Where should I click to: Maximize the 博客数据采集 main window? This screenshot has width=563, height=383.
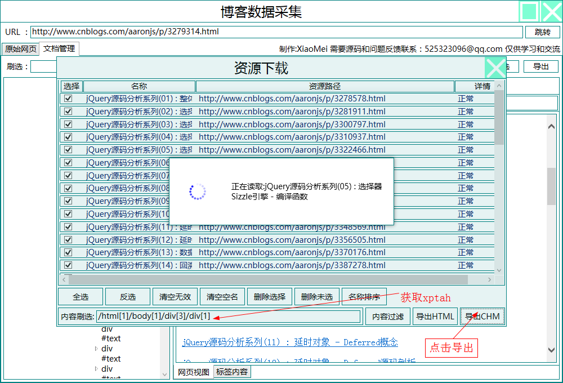pyautogui.click(x=530, y=11)
